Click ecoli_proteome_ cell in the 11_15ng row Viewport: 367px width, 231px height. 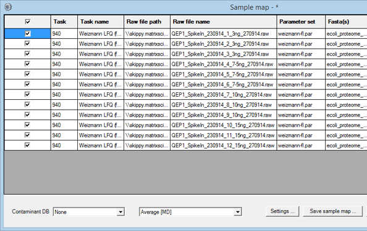coord(346,135)
